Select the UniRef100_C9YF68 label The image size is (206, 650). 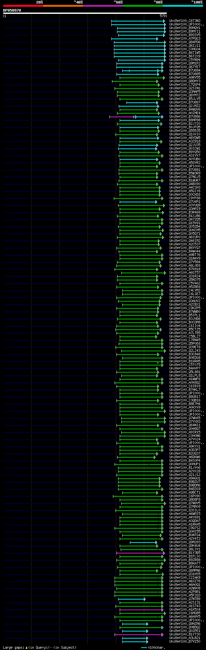click(185, 198)
